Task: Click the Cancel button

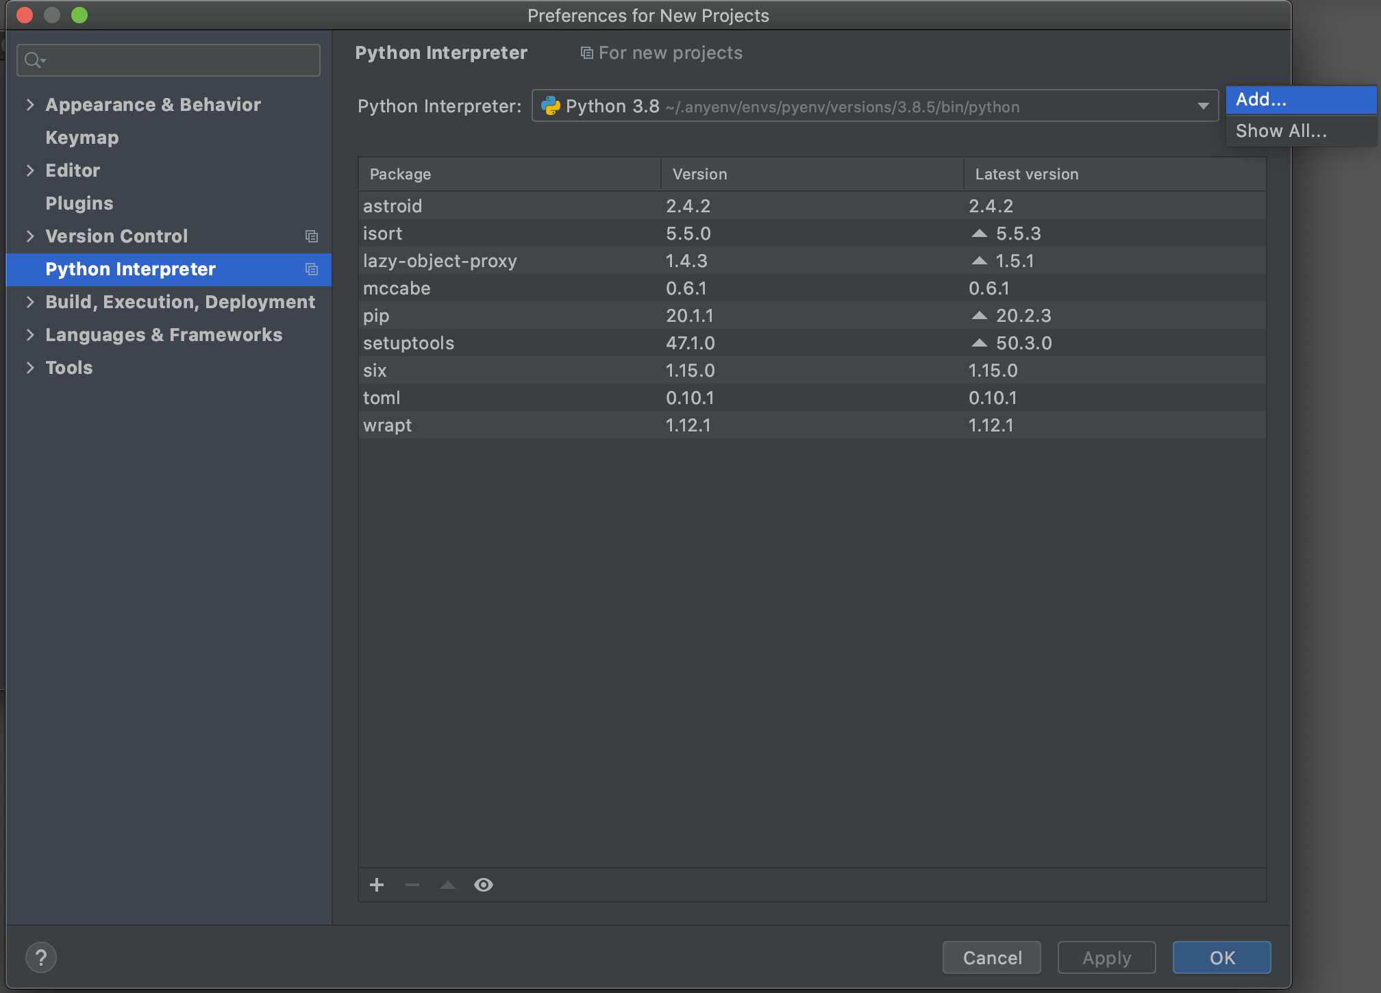Action: pyautogui.click(x=992, y=957)
